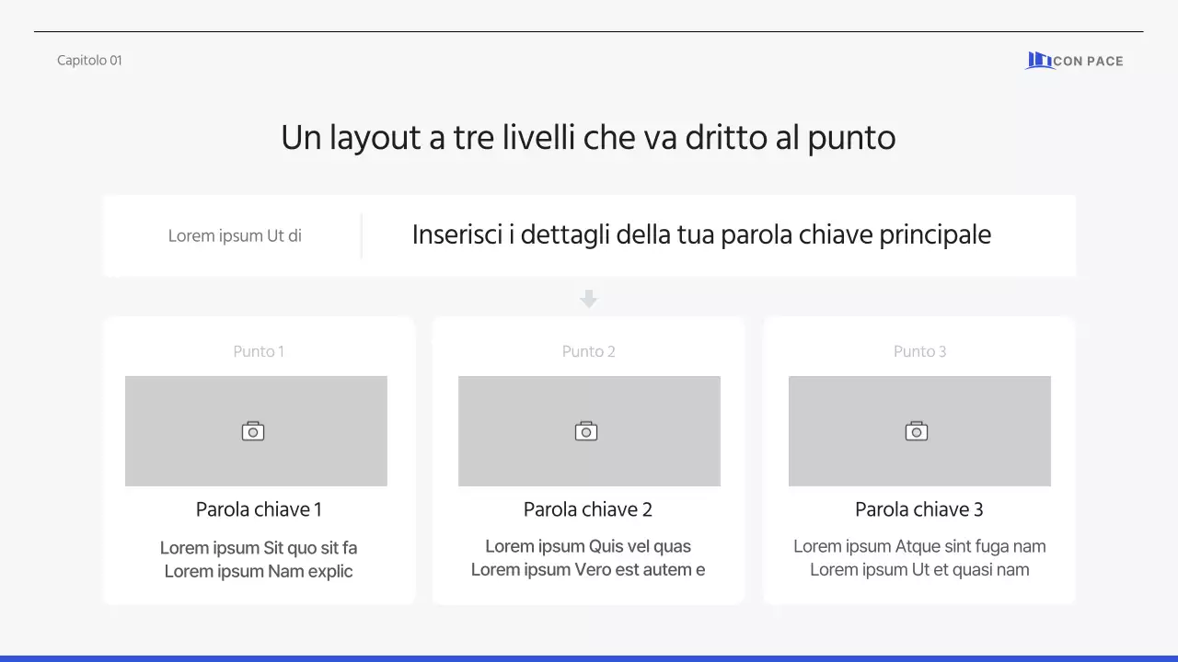Image resolution: width=1178 pixels, height=662 pixels.
Task: Click the camera icon in Punto 1 placeholder
Action: click(254, 430)
